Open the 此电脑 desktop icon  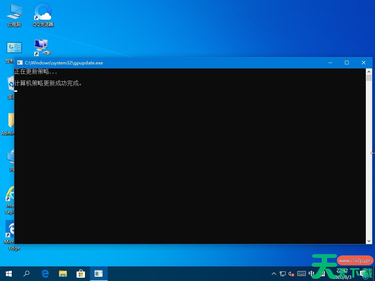tap(14, 13)
